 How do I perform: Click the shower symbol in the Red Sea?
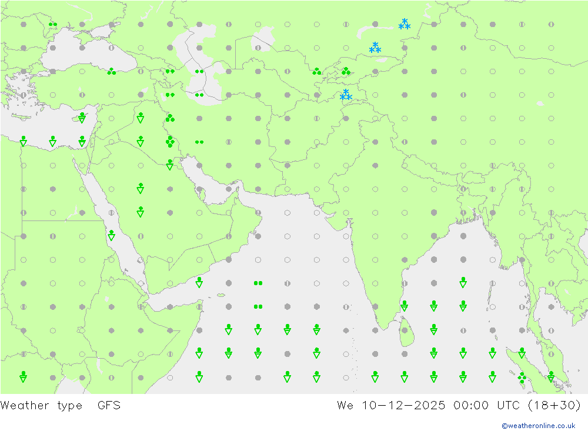coord(111,236)
